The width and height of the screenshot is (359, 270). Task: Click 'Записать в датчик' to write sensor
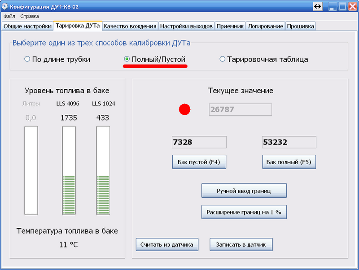pyautogui.click(x=241, y=244)
